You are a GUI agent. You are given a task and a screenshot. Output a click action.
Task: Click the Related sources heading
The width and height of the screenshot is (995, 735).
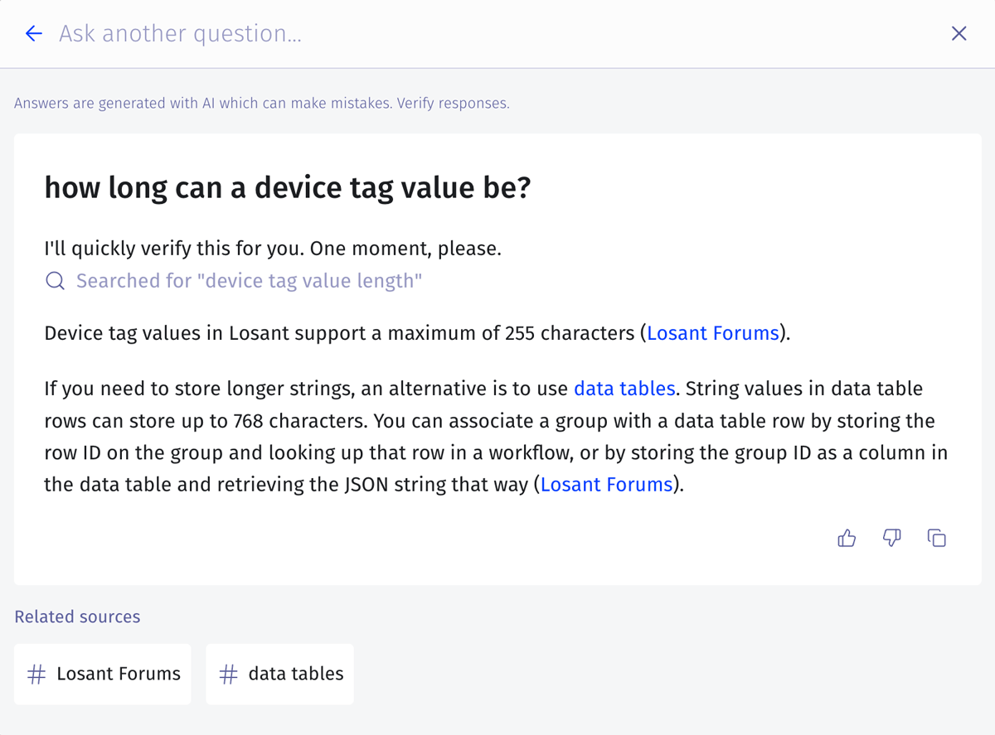pos(77,617)
